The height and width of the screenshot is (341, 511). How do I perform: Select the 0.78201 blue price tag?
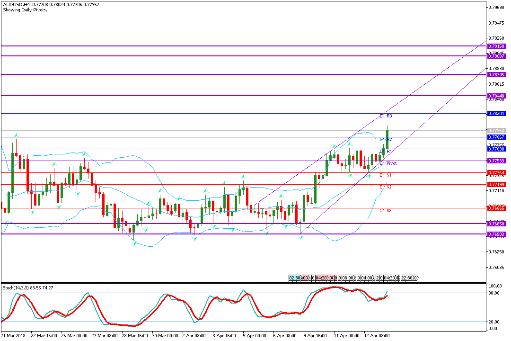(x=496, y=114)
